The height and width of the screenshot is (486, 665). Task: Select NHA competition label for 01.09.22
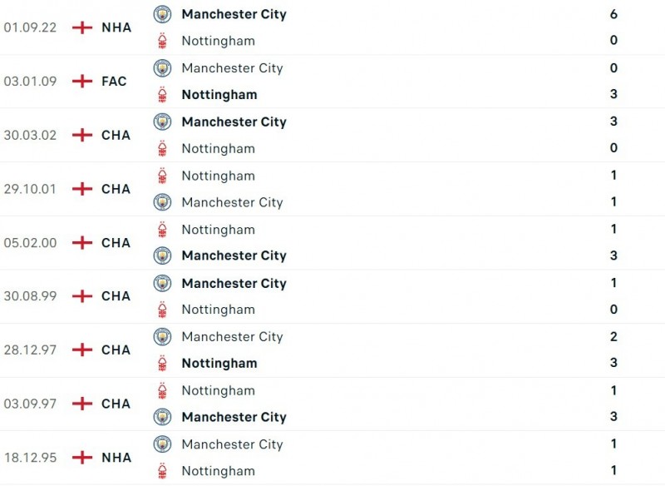point(116,27)
